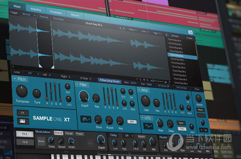Open the Delay Off mode dropdown
The image size is (241, 159).
(128, 136)
